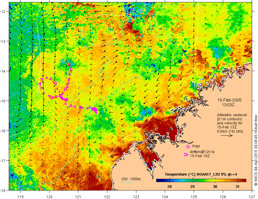This screenshot has width=258, height=199.
Task: Click the longitude axis label 122
Action: click(x=107, y=197)
